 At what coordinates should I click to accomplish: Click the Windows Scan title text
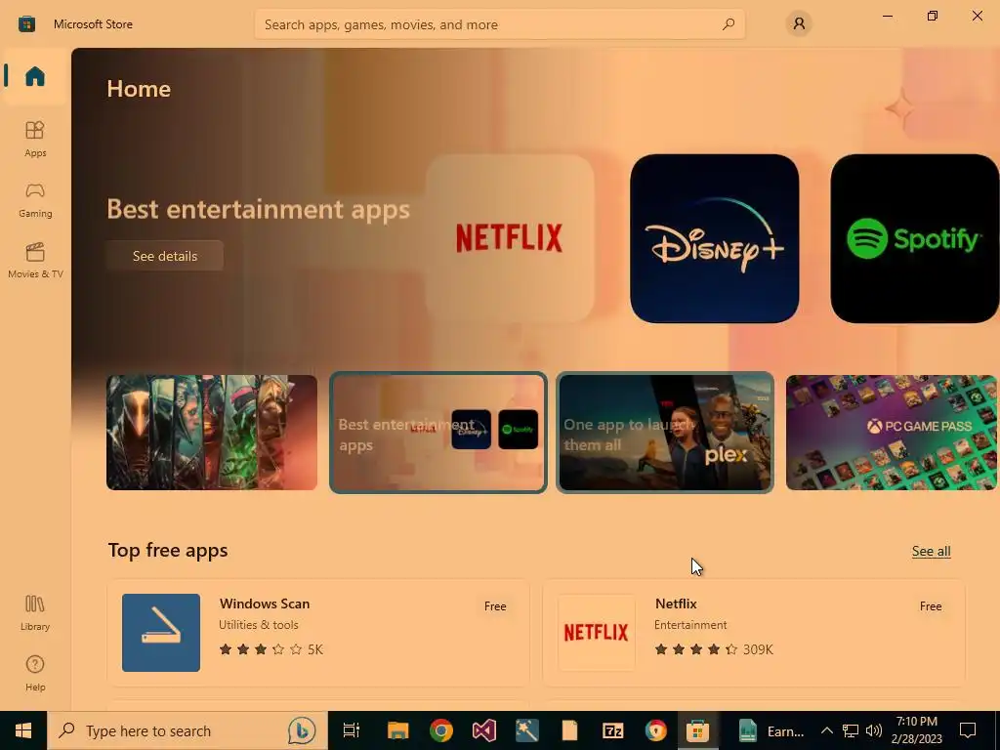point(265,604)
